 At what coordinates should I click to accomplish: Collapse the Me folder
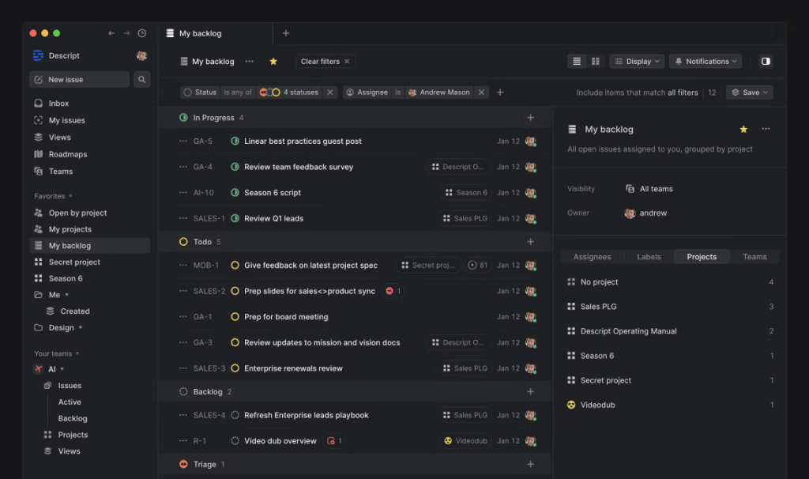tap(66, 295)
